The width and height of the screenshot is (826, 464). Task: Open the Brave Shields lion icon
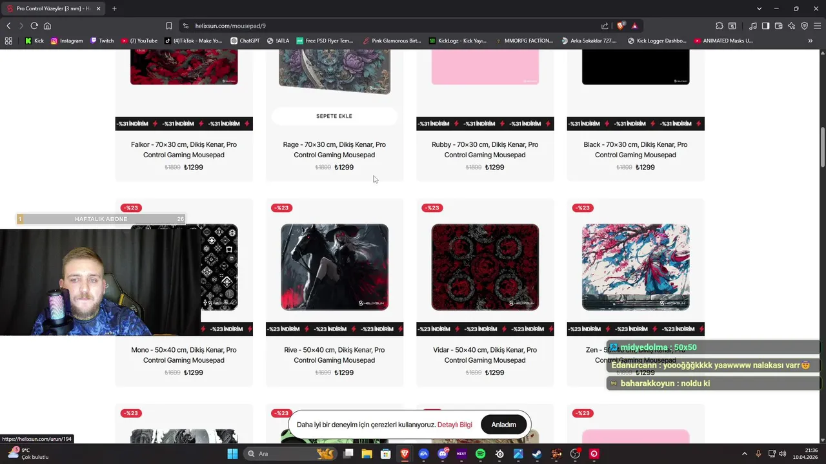coord(621,26)
